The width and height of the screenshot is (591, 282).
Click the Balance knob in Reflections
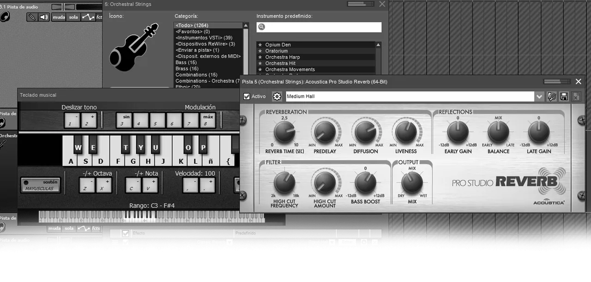coord(498,132)
